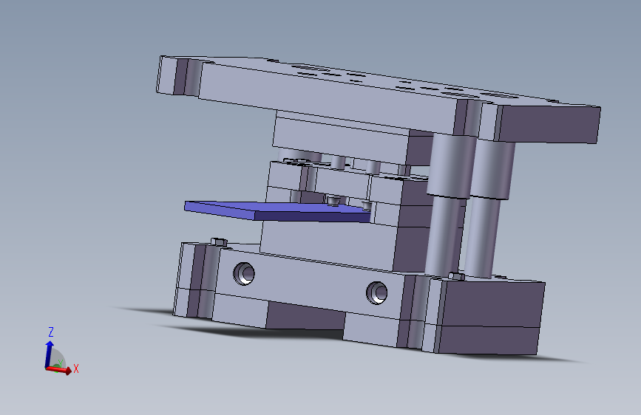
Task: Click the hex bolt head on lower shoe's left end
Action: point(219,241)
